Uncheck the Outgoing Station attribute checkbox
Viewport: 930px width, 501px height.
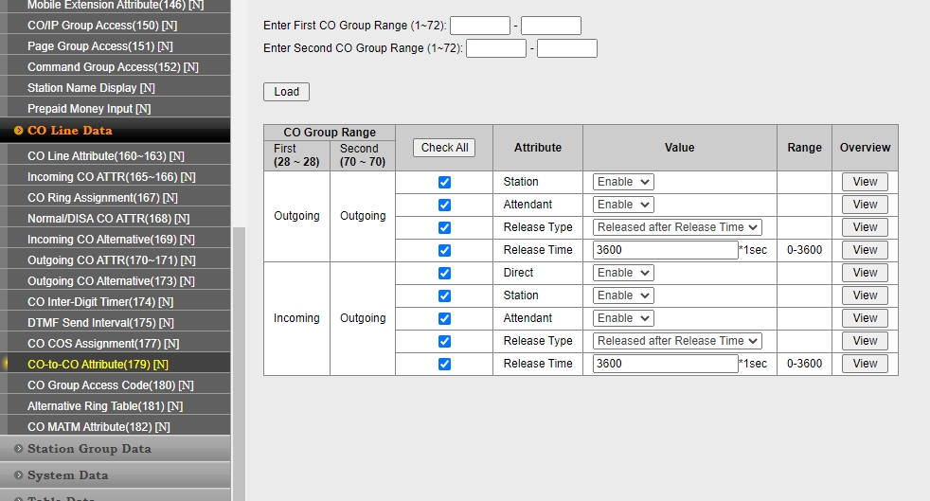(444, 182)
